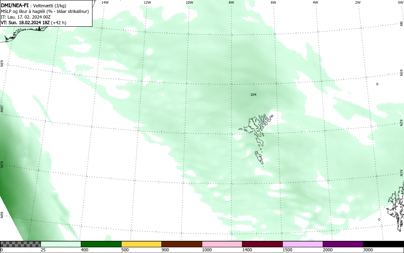Click the legend value 1000

(x=206, y=250)
